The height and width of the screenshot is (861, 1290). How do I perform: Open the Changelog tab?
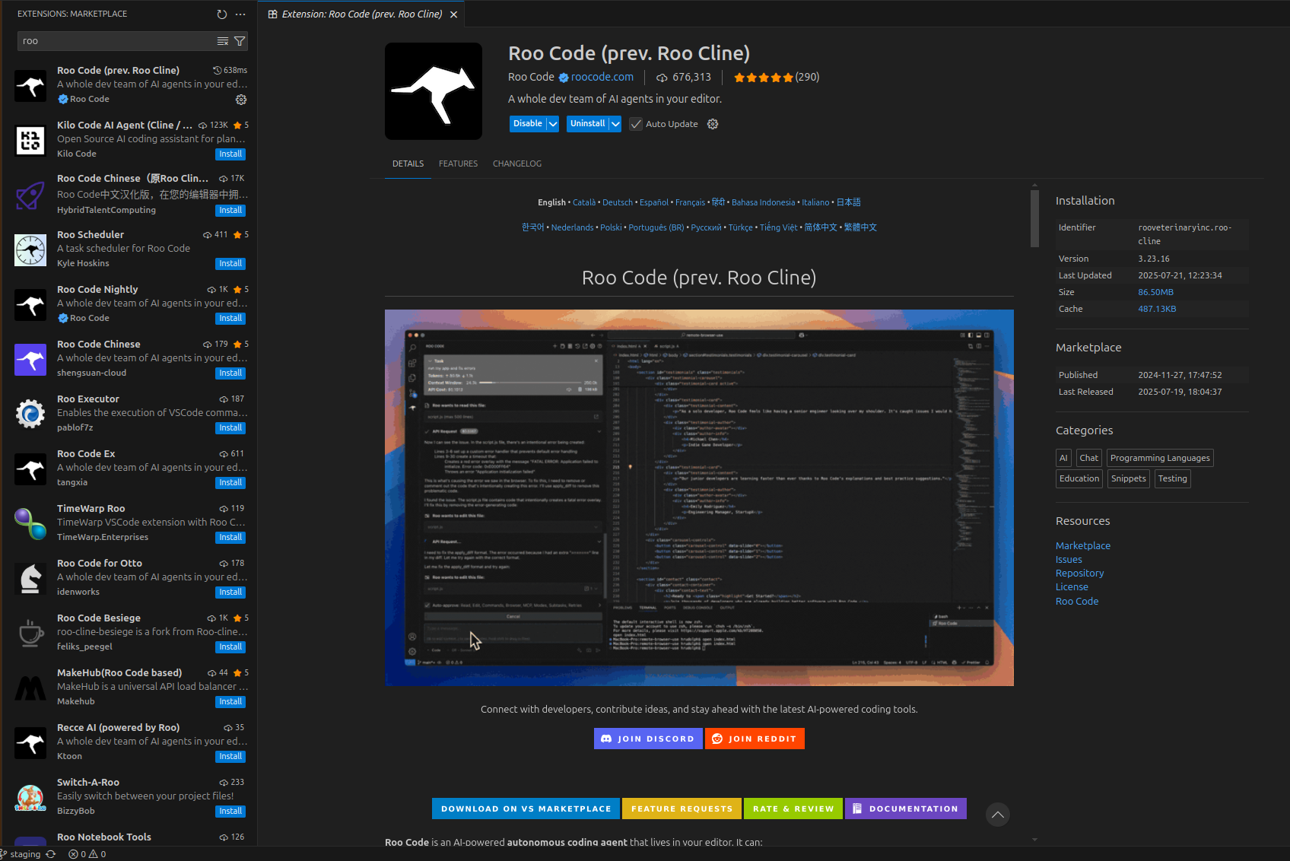[x=517, y=164]
